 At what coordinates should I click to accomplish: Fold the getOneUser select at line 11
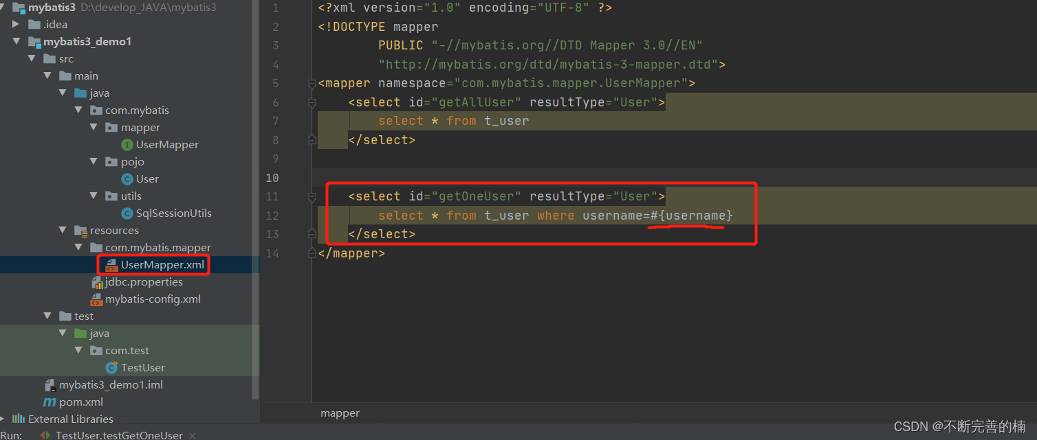point(312,196)
